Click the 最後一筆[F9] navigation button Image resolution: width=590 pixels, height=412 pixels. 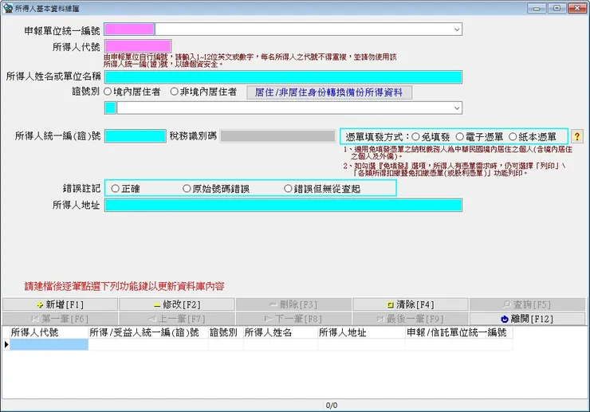click(411, 319)
